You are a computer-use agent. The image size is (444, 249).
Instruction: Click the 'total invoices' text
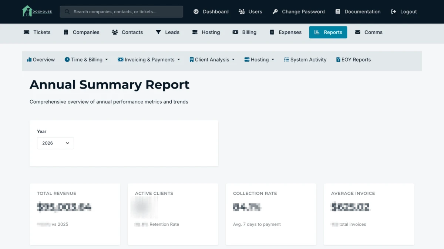(x=353, y=224)
